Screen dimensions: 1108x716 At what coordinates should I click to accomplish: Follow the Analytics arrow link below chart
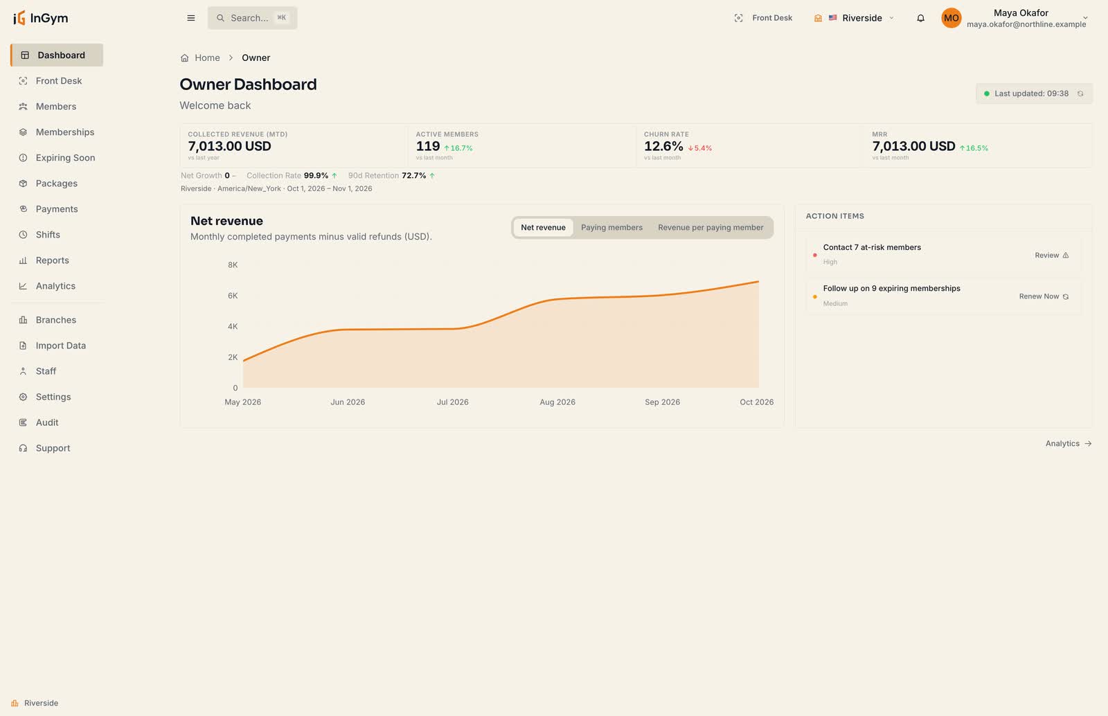click(1069, 444)
